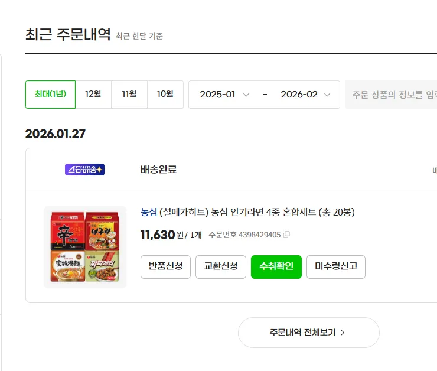The width and height of the screenshot is (437, 371).
Task: Filter orders by 11월
Action: pos(129,95)
